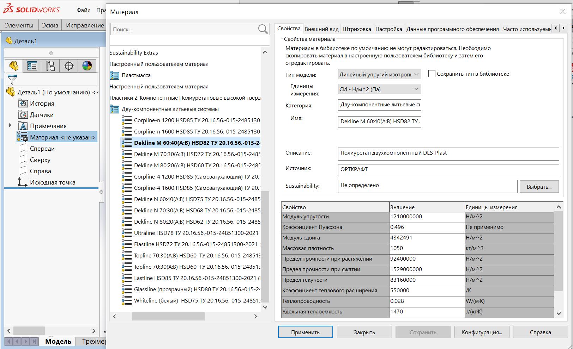The width and height of the screenshot is (573, 349).
Task: Click the Описание text field
Action: (448, 154)
